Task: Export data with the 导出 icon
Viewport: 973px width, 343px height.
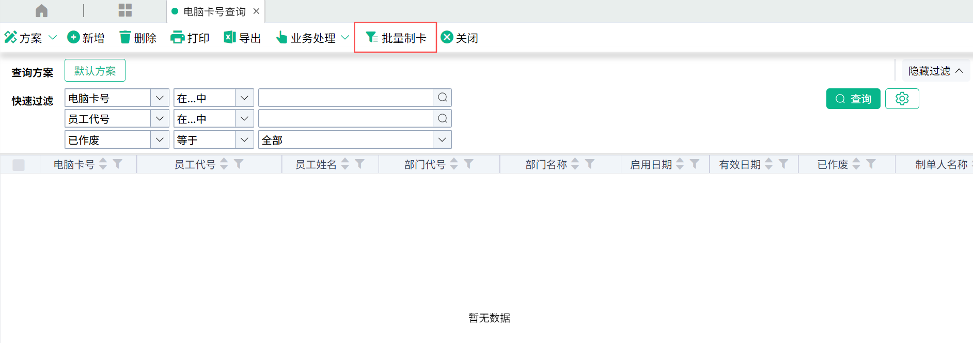Action: (229, 38)
